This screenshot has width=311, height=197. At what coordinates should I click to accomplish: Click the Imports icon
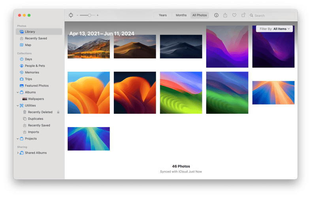coord(25,132)
